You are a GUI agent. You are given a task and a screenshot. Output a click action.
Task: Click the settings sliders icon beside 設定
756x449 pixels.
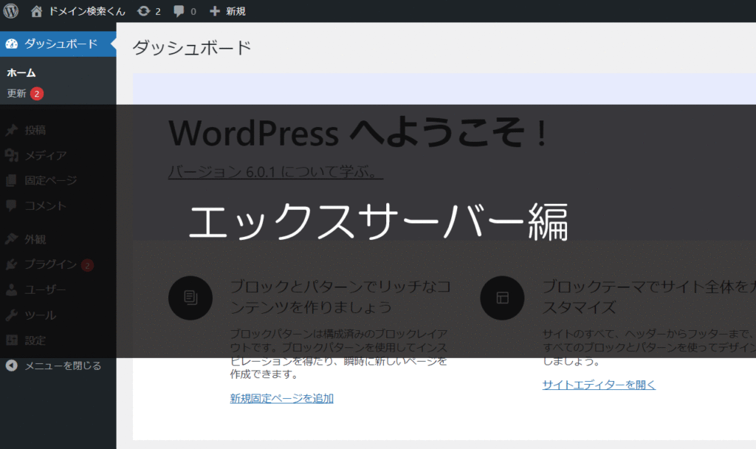12,340
